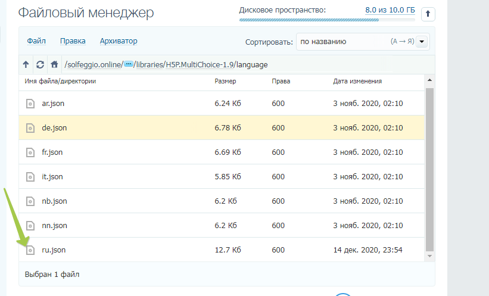Click the scrollbar down arrow of file list
Viewport: 489px width, 296px height.
point(429,256)
